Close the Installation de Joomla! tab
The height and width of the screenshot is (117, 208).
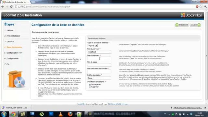click(28, 2)
